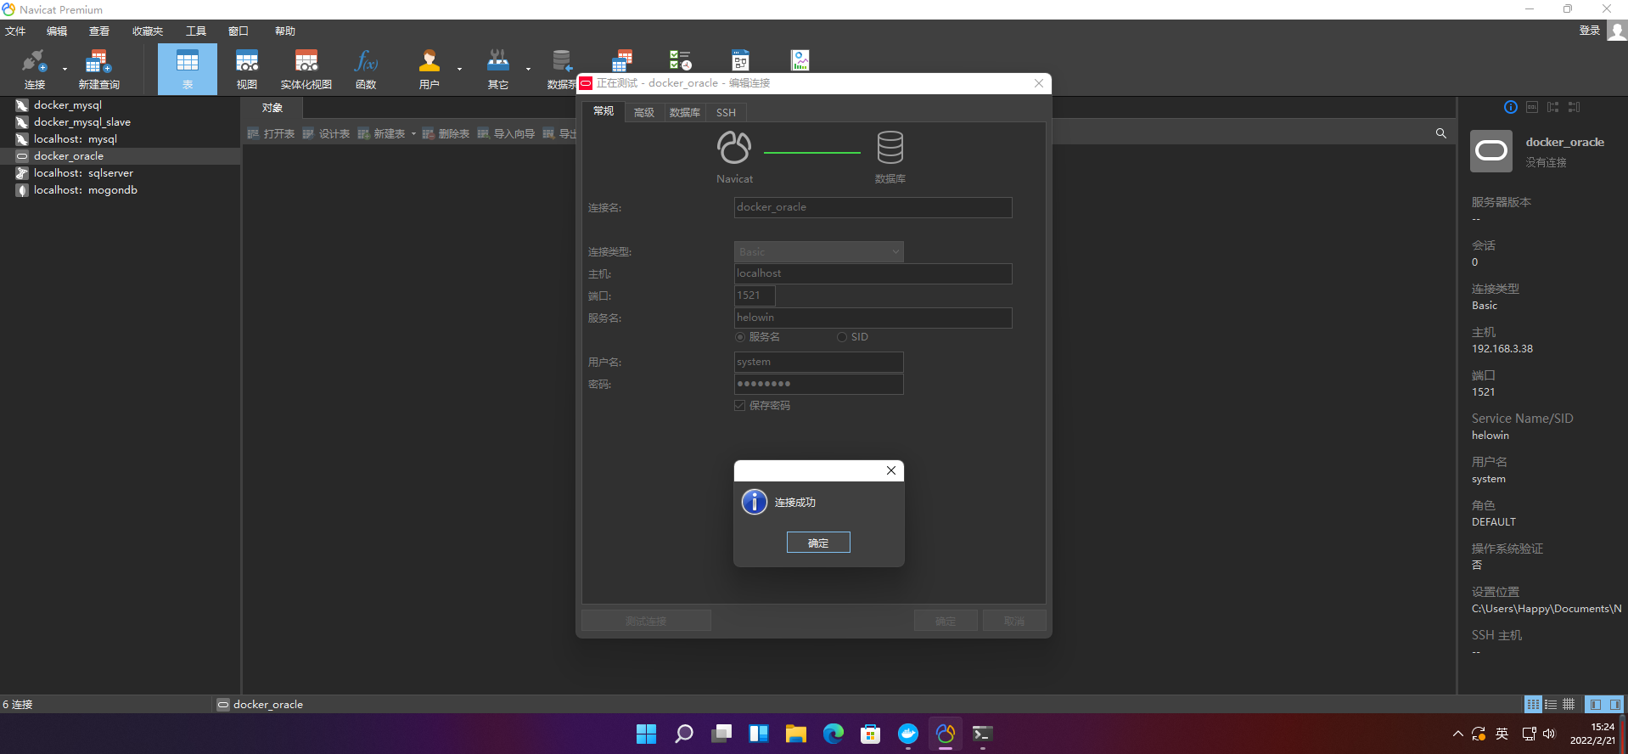The image size is (1628, 754).
Task: Click the 导入向导 button
Action: (507, 134)
